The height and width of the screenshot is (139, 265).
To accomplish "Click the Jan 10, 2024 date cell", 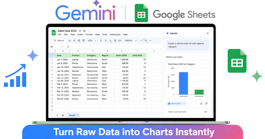I will coord(63,67).
